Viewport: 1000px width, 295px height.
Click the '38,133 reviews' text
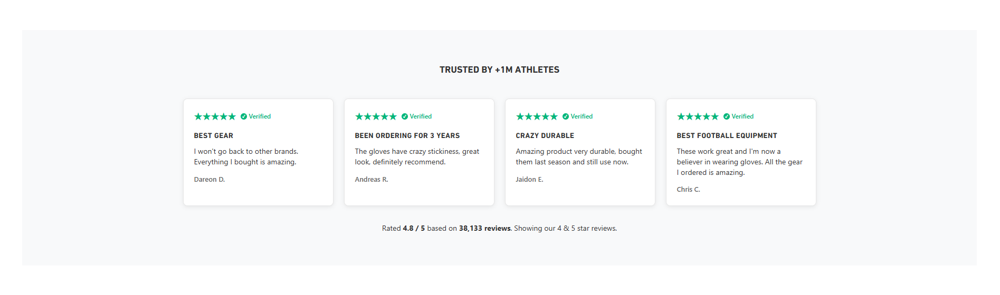[485, 229]
